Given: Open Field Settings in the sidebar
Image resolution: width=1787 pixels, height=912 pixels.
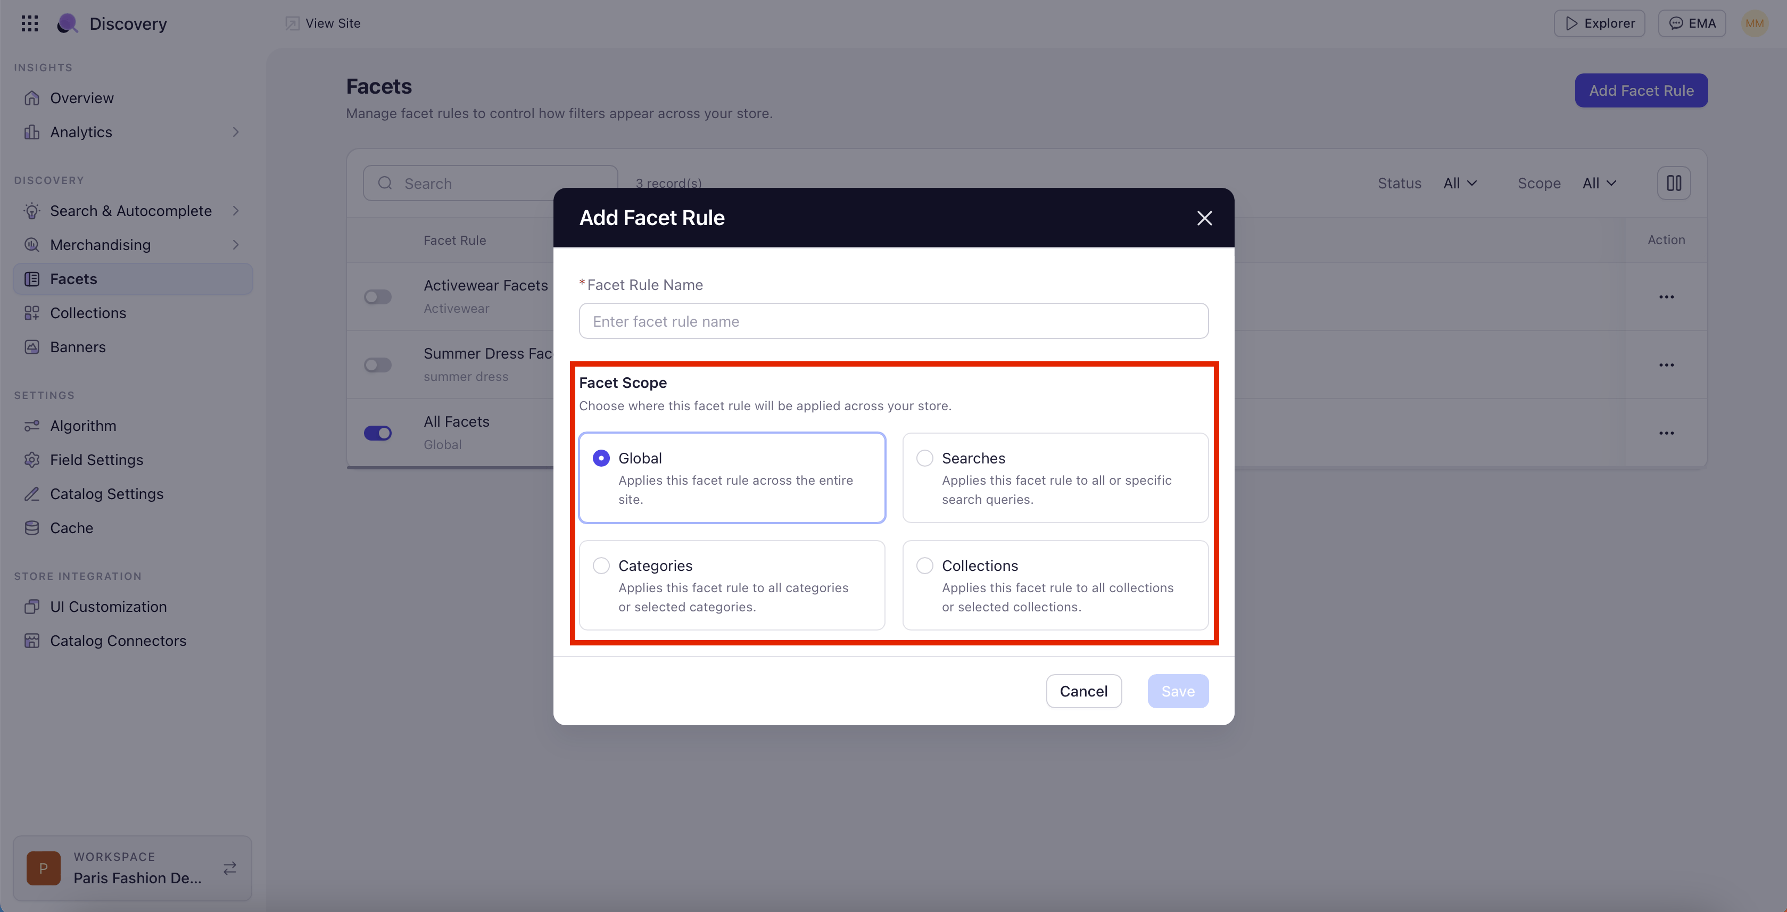Looking at the screenshot, I should (x=133, y=460).
